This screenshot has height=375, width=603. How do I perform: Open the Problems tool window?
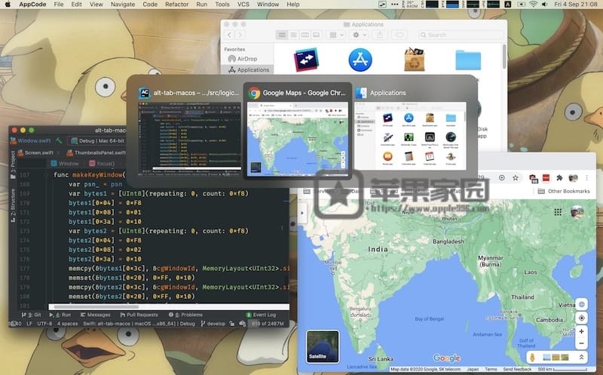pos(185,315)
